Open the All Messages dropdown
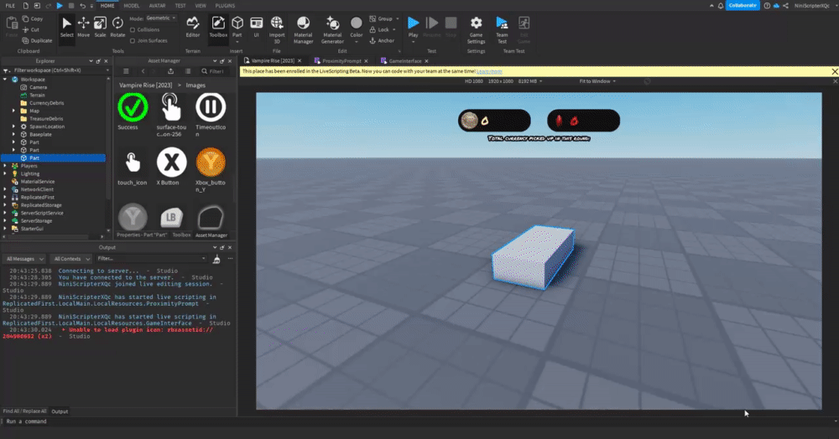 coord(24,259)
